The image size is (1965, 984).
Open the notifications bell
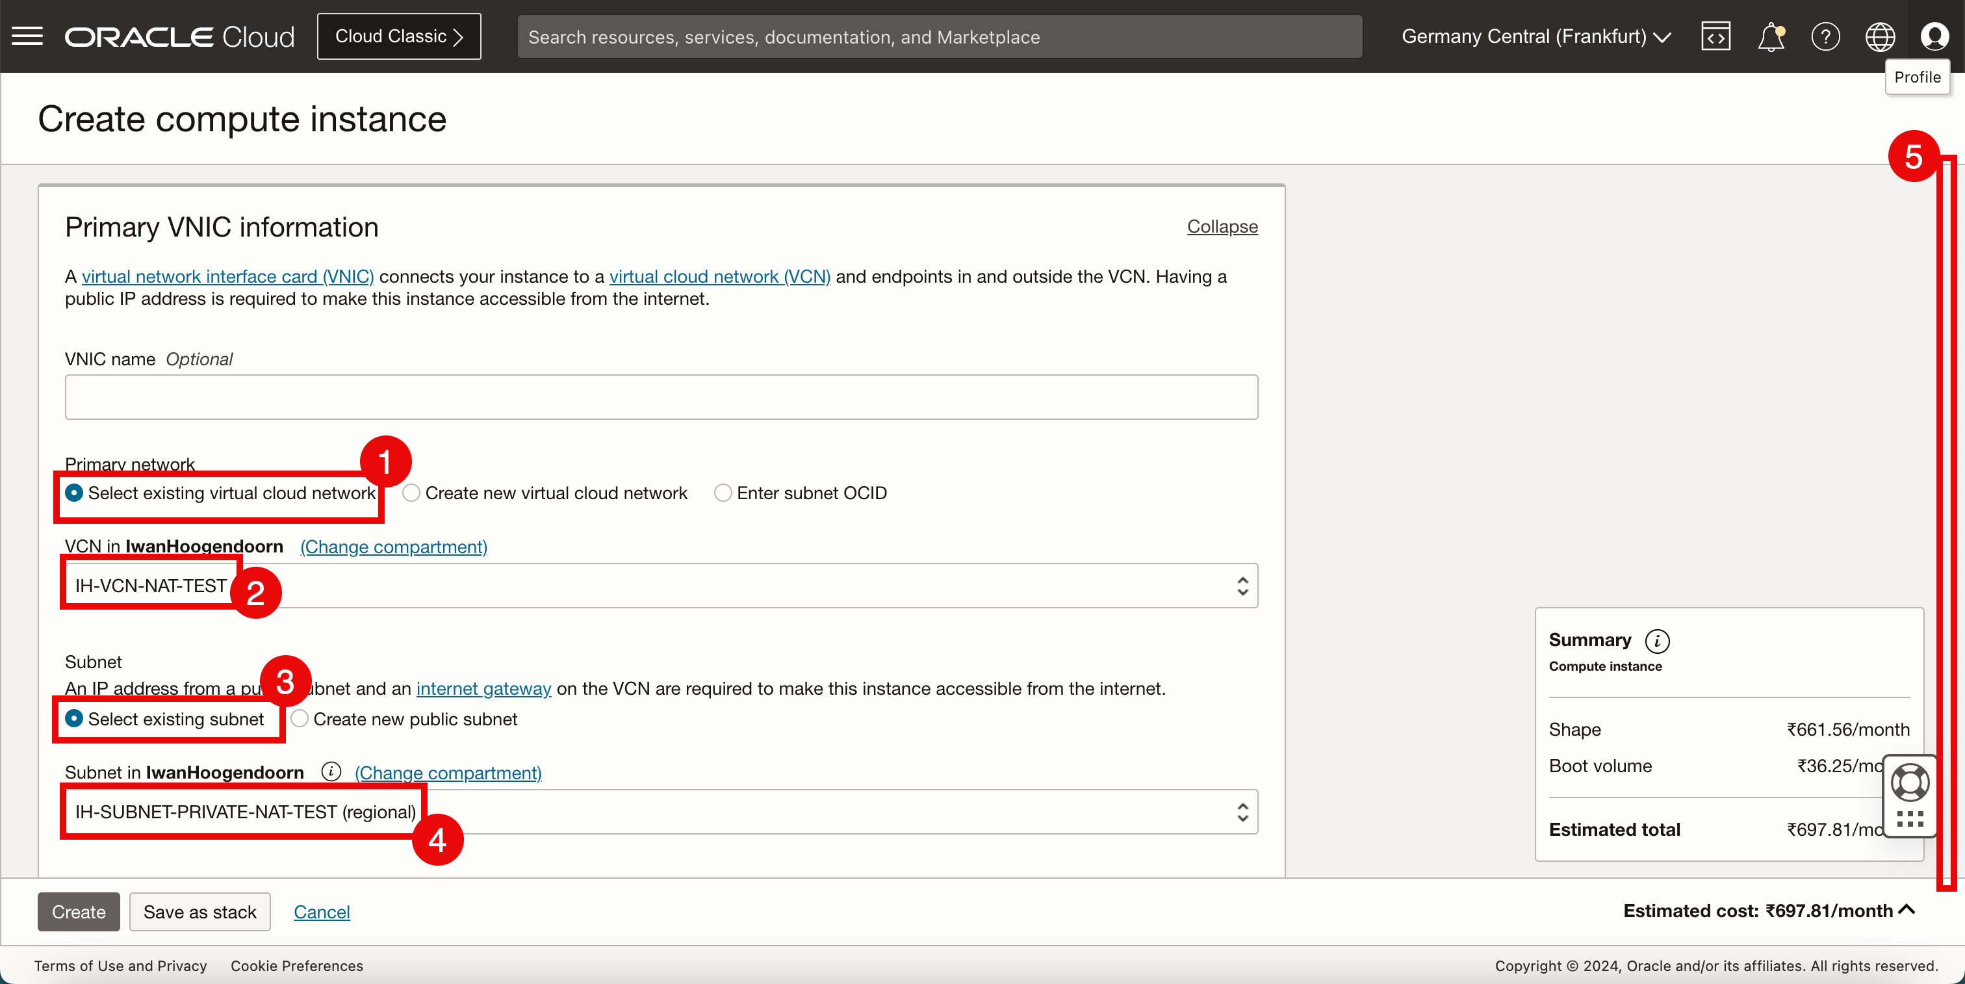tap(1771, 36)
